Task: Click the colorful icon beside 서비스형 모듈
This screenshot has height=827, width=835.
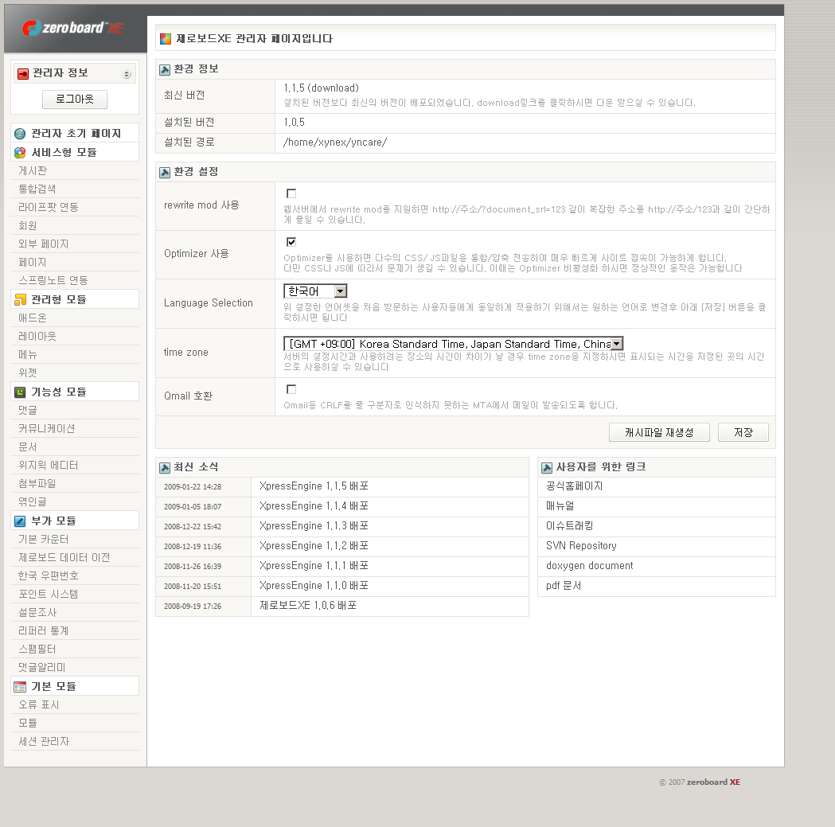Action: [20, 153]
